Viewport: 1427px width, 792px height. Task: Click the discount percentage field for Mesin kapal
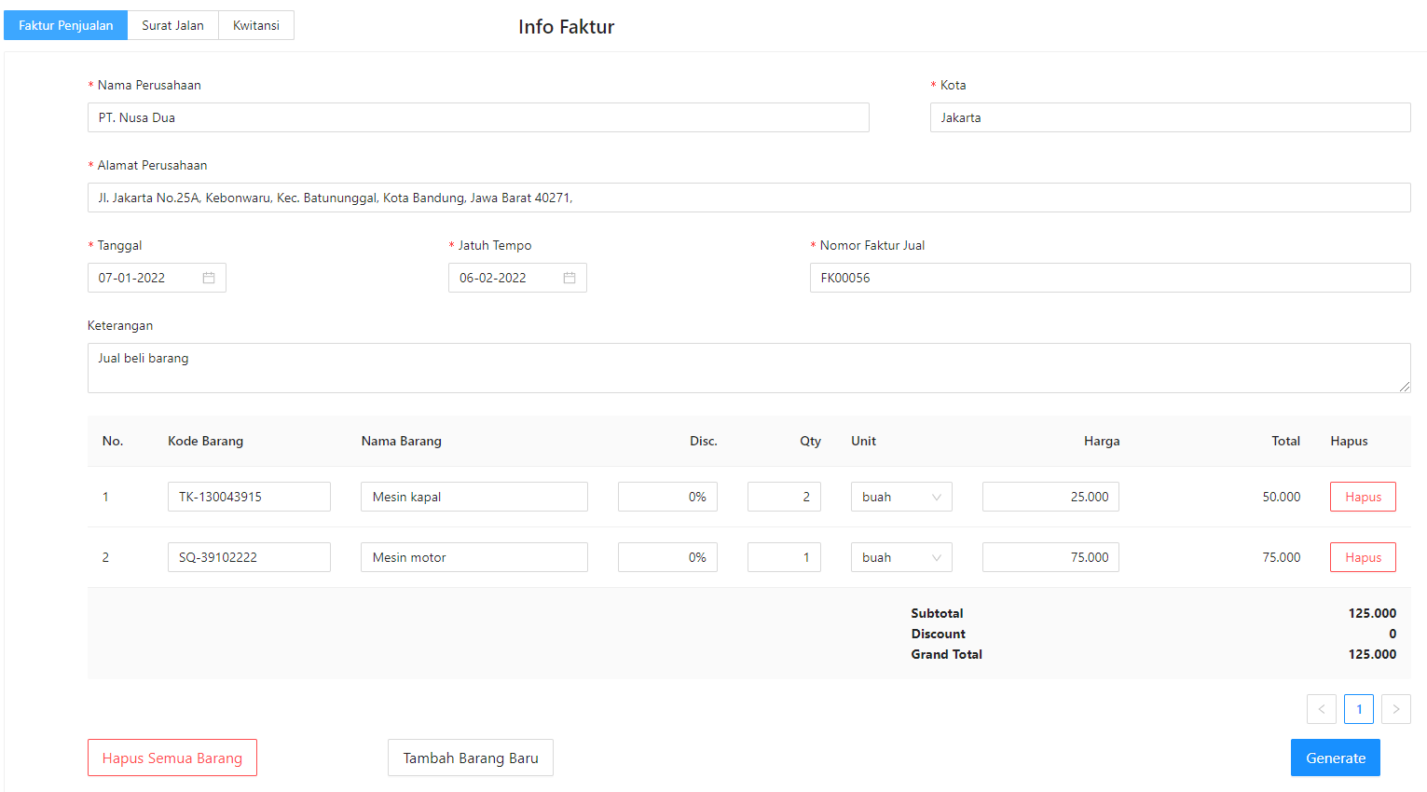[x=667, y=497]
